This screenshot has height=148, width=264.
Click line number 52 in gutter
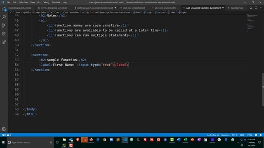click(16, 55)
